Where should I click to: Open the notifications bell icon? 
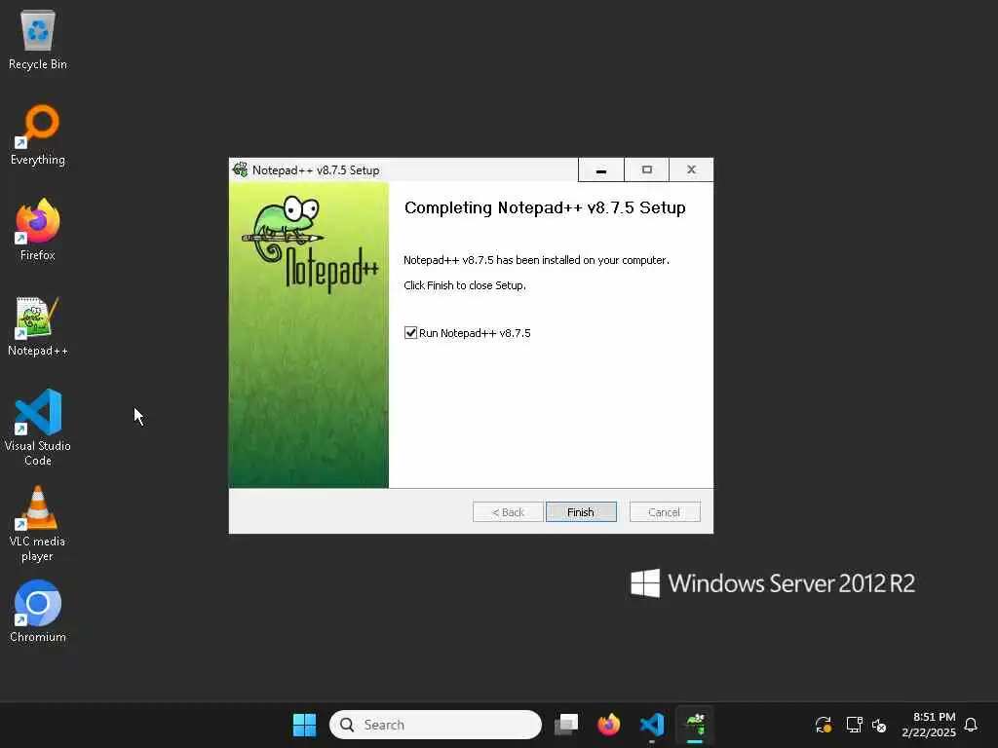coord(971,725)
